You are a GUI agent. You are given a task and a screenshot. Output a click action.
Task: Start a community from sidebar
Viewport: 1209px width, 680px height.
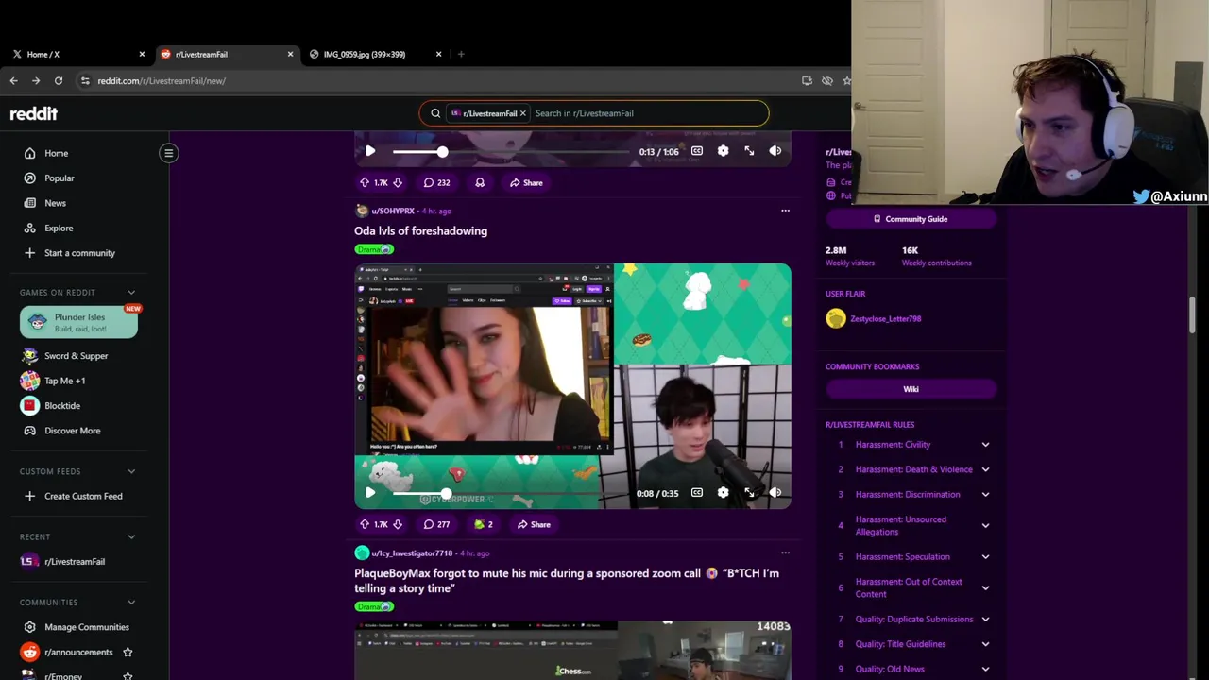(78, 253)
